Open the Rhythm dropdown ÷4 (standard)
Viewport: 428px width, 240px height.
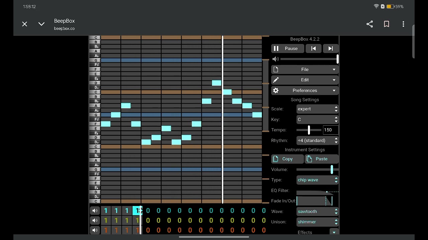pos(317,140)
